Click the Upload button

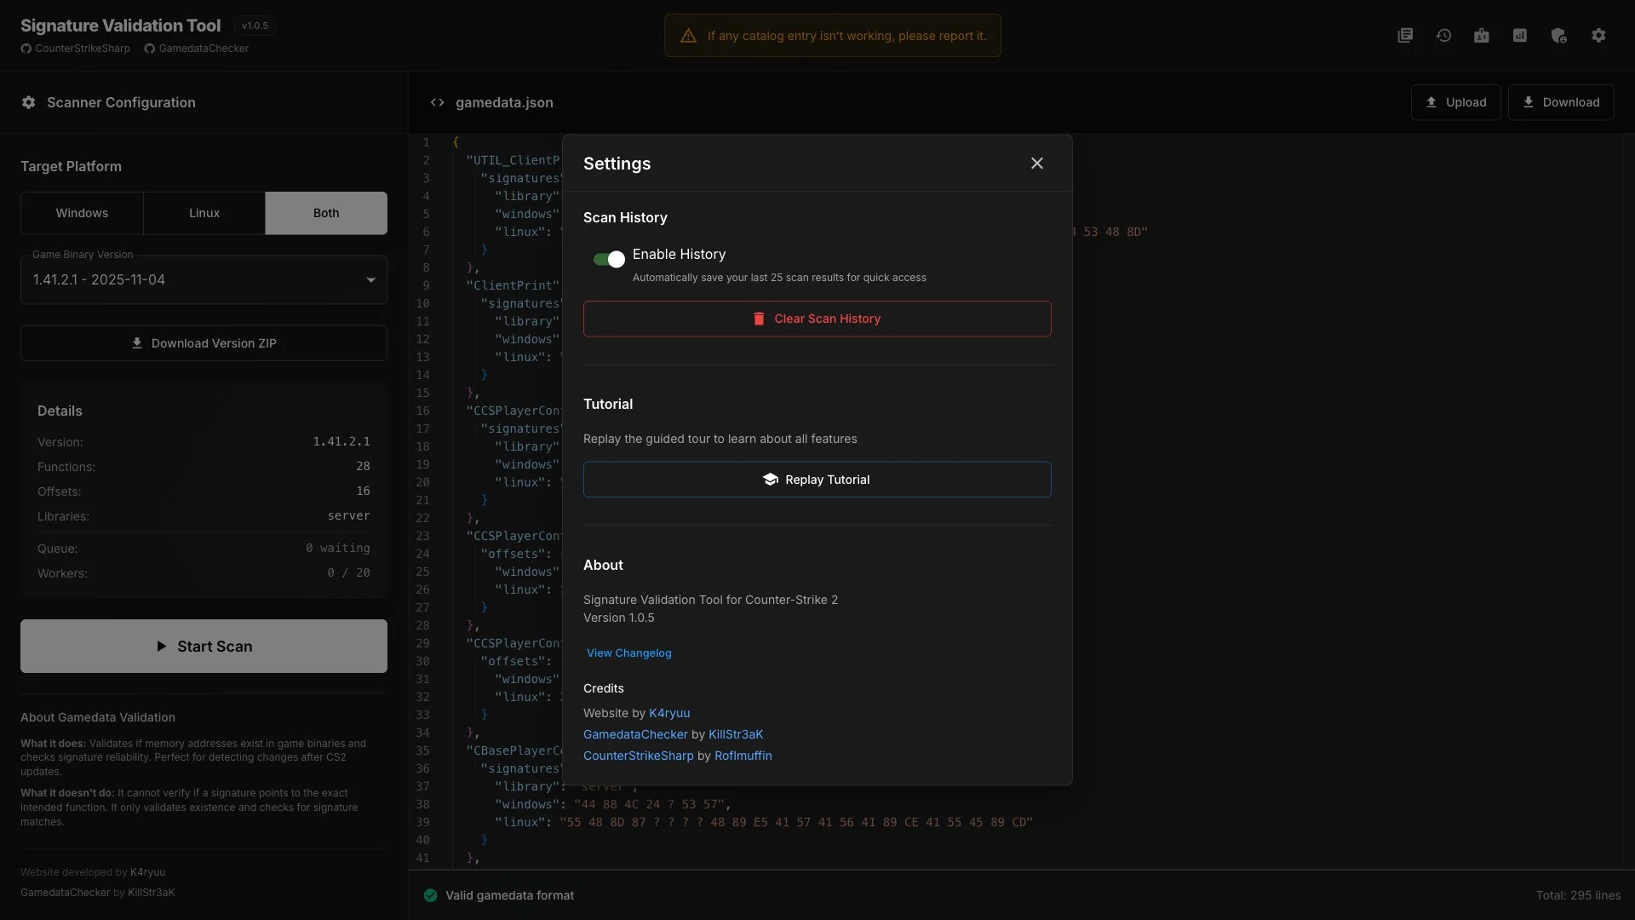click(x=1455, y=102)
